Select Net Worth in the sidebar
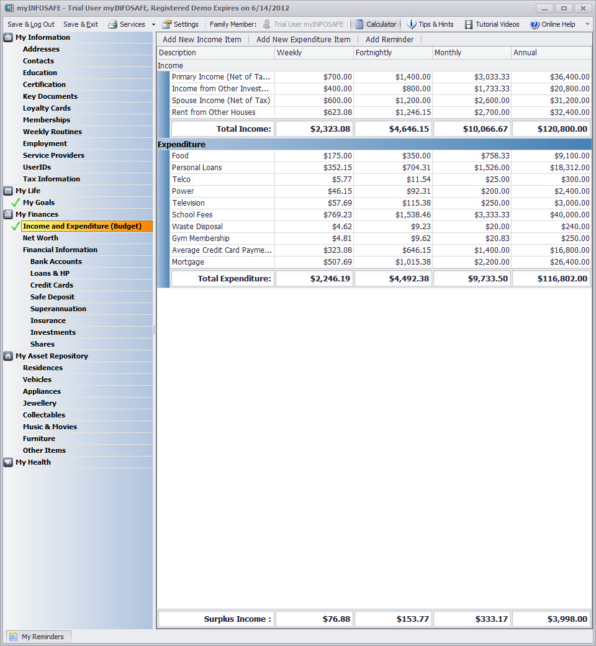The height and width of the screenshot is (646, 596). [40, 238]
